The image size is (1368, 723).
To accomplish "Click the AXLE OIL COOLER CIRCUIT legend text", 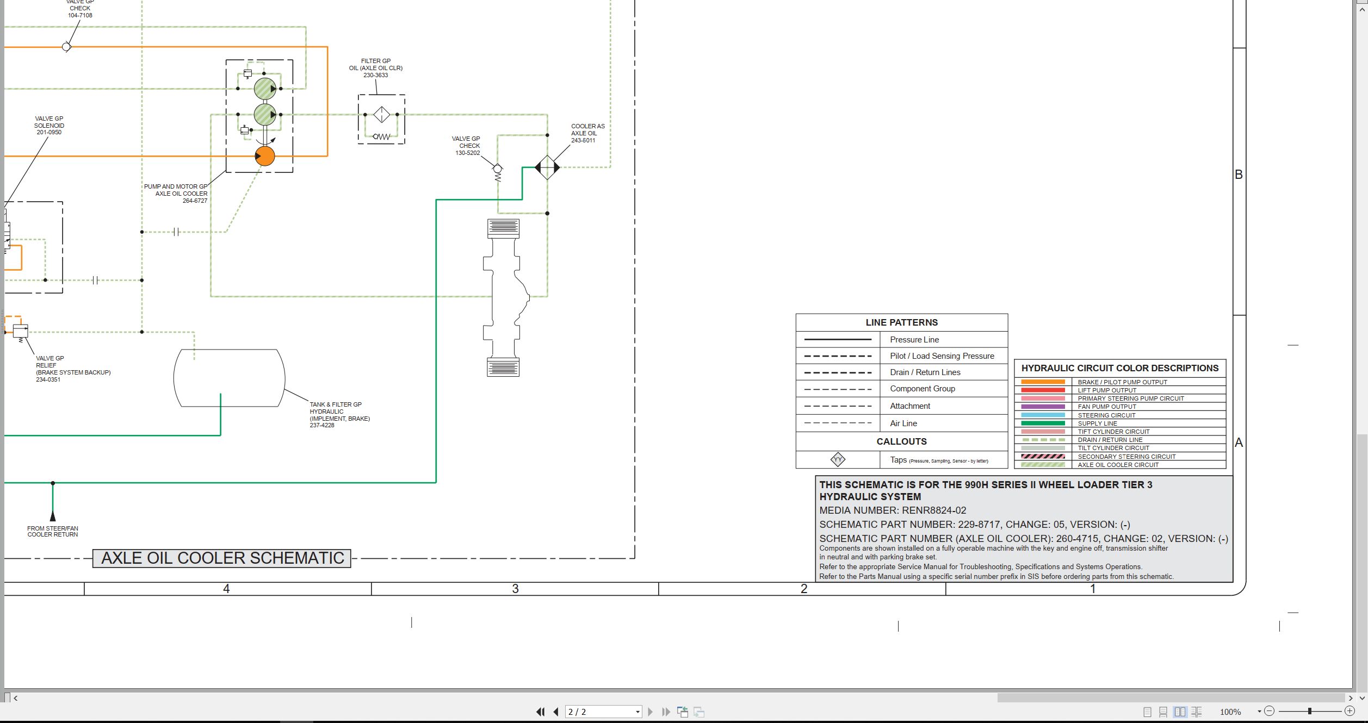I will pyautogui.click(x=1118, y=465).
